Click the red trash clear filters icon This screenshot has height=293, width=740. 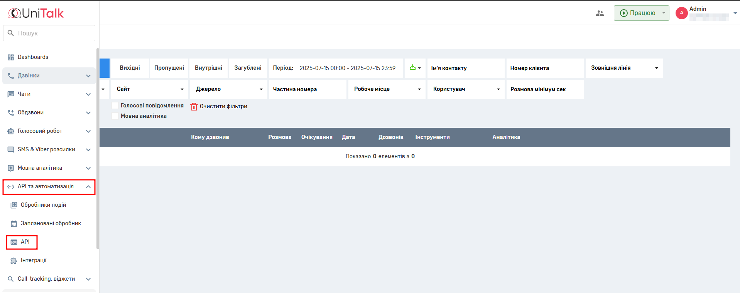[194, 107]
